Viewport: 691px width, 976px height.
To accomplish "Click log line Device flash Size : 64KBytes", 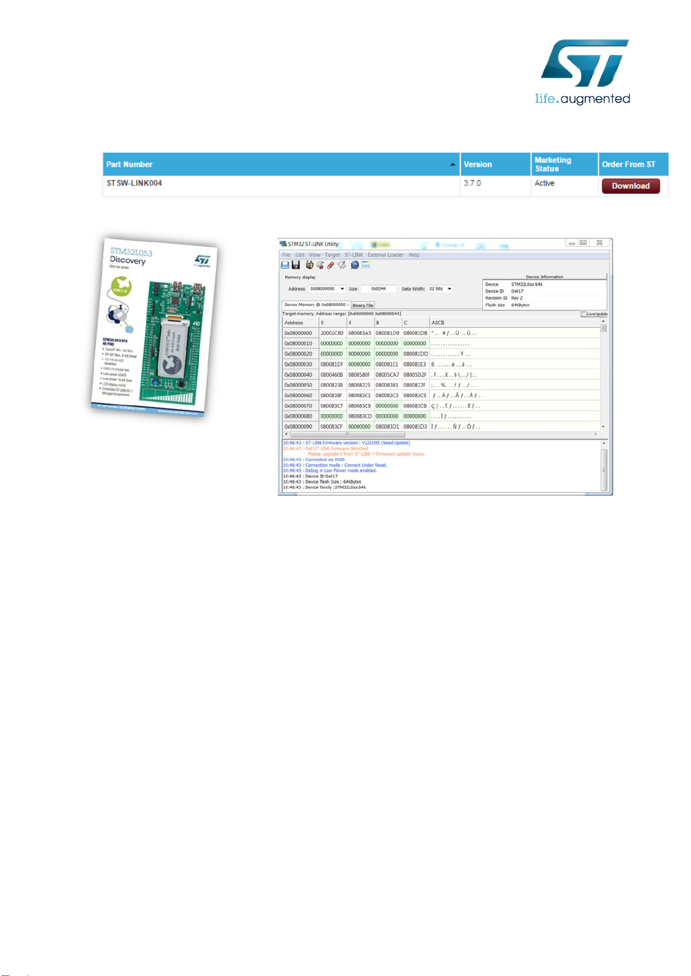I will point(322,482).
